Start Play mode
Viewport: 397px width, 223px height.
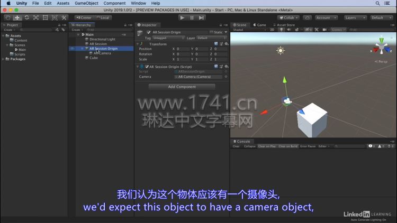coord(182,17)
